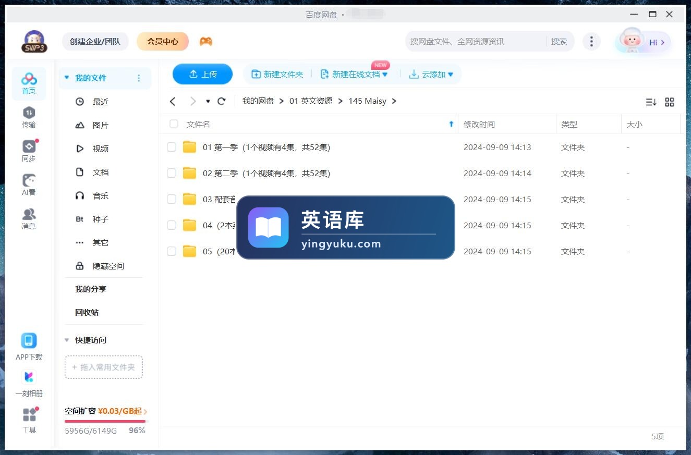
Task: Open the three-dot more menu near search
Action: click(591, 41)
